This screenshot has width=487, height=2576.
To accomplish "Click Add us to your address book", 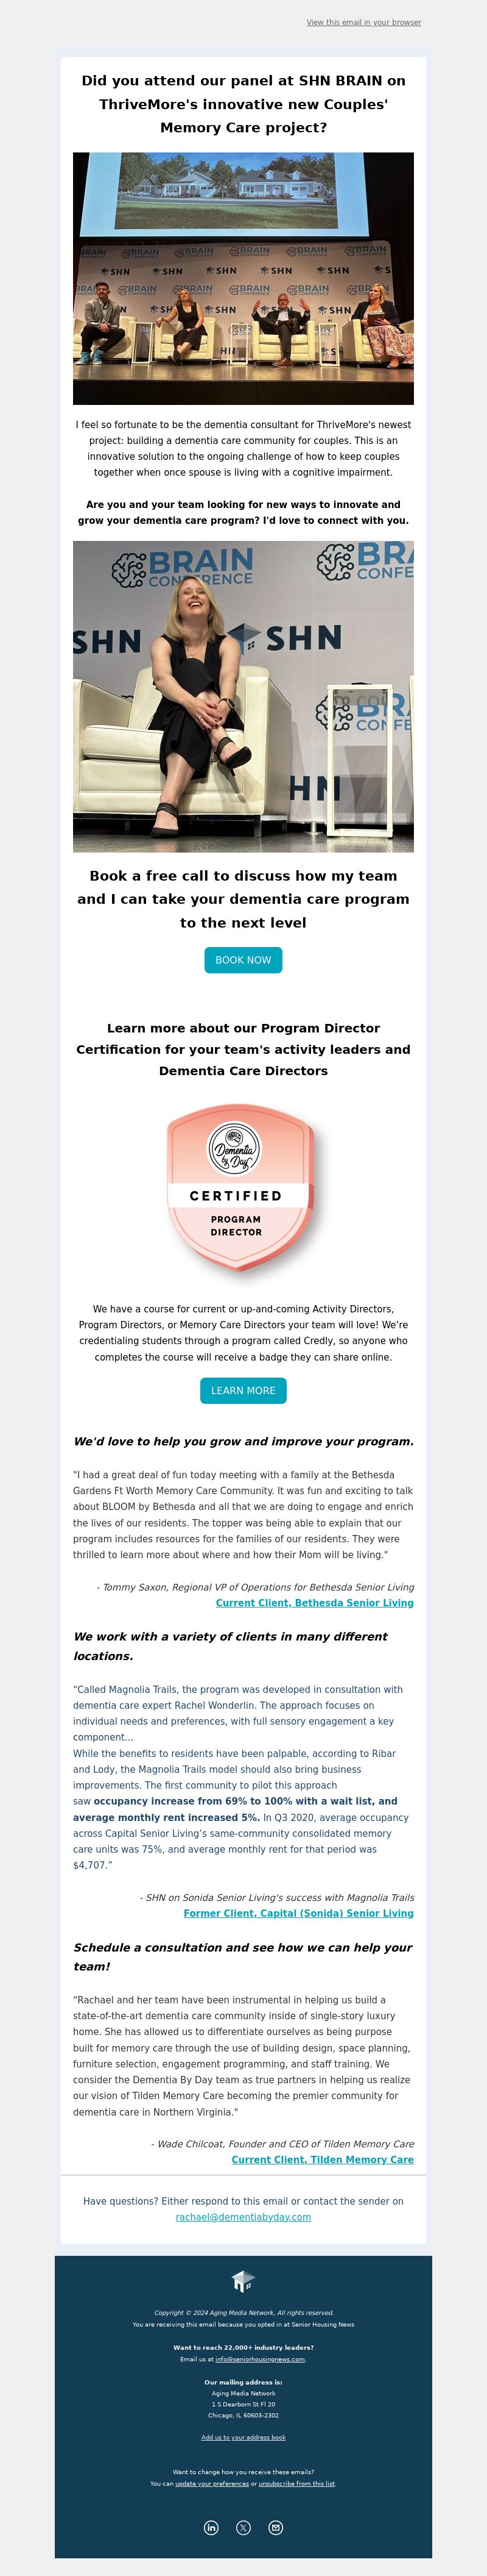I will (243, 2437).
